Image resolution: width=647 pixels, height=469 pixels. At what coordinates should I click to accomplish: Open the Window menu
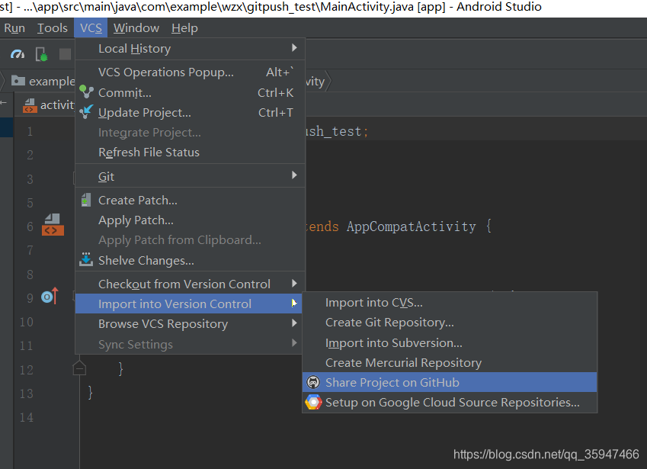pos(136,27)
